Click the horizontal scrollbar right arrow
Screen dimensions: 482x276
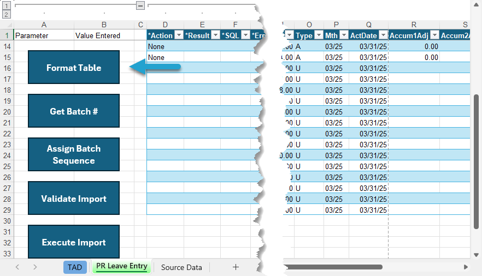(x=466, y=267)
